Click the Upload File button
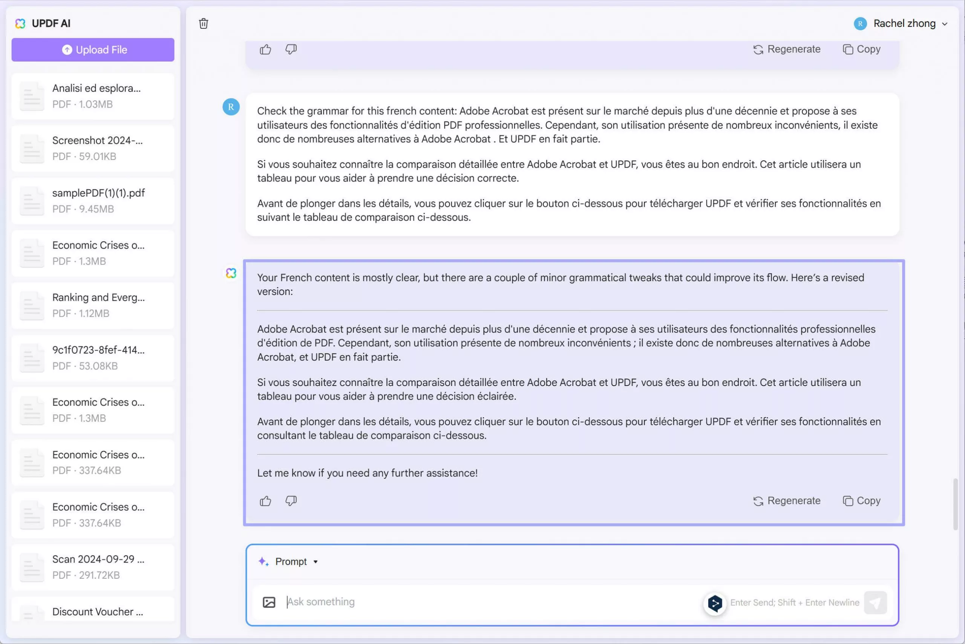Screen dimensions: 965x644 click(x=93, y=50)
